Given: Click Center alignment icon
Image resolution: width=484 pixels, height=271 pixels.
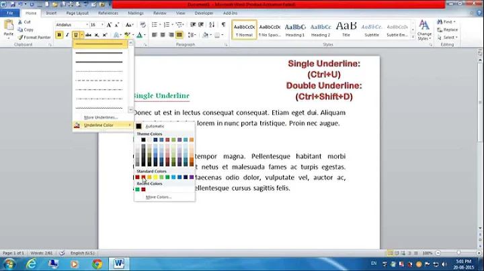Looking at the screenshot, I should [163, 35].
